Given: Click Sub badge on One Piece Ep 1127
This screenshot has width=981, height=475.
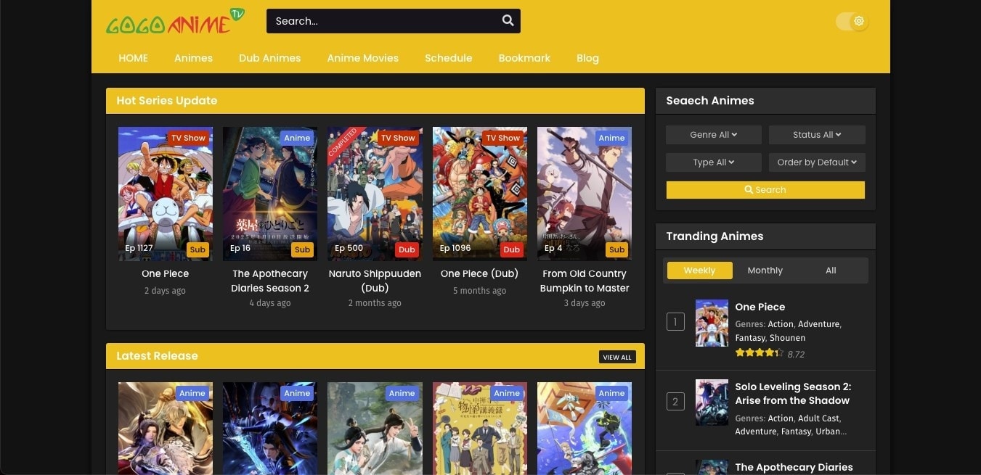Looking at the screenshot, I should tap(198, 249).
